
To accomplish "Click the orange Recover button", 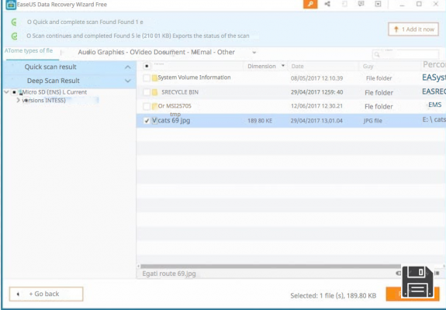I will tap(413, 294).
